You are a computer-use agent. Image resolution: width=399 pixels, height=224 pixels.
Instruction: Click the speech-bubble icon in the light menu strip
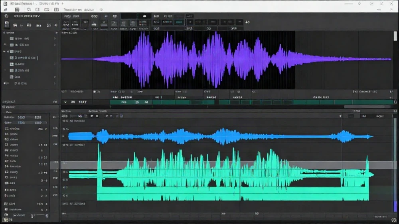pos(29,10)
